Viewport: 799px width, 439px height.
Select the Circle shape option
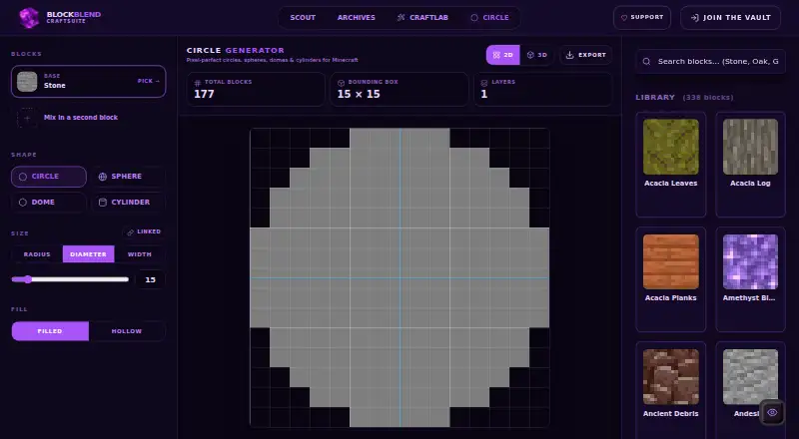click(49, 177)
